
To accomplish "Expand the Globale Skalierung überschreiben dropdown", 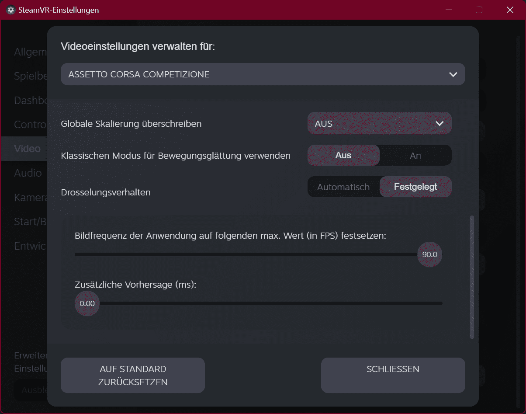I will pyautogui.click(x=380, y=124).
